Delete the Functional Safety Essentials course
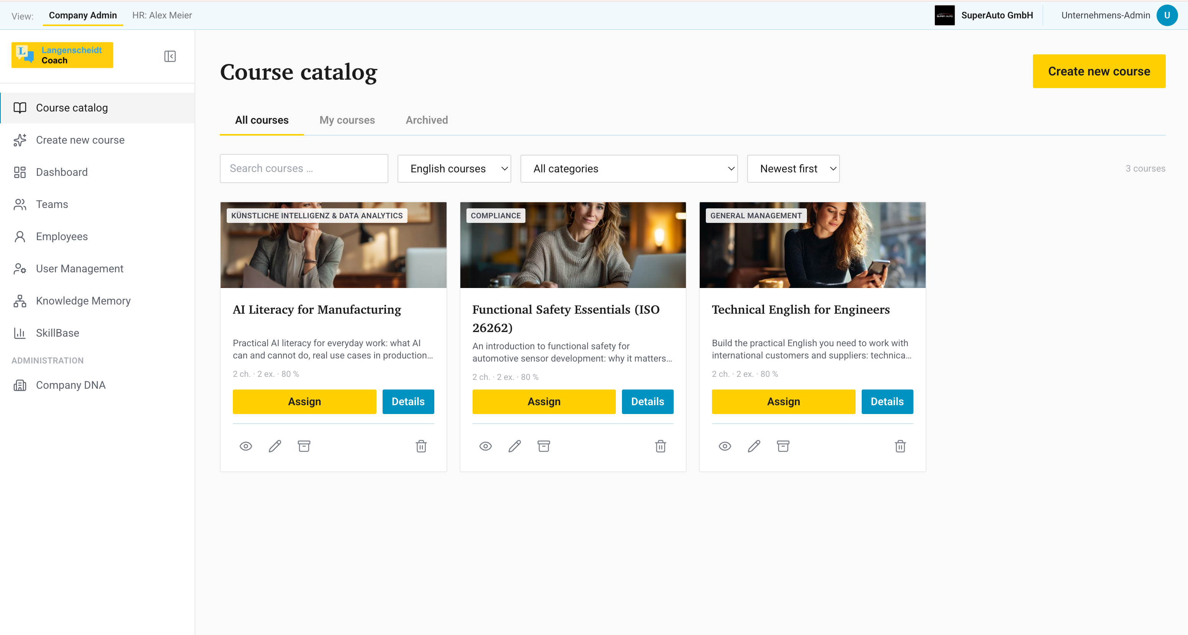The height and width of the screenshot is (635, 1188). [660, 446]
